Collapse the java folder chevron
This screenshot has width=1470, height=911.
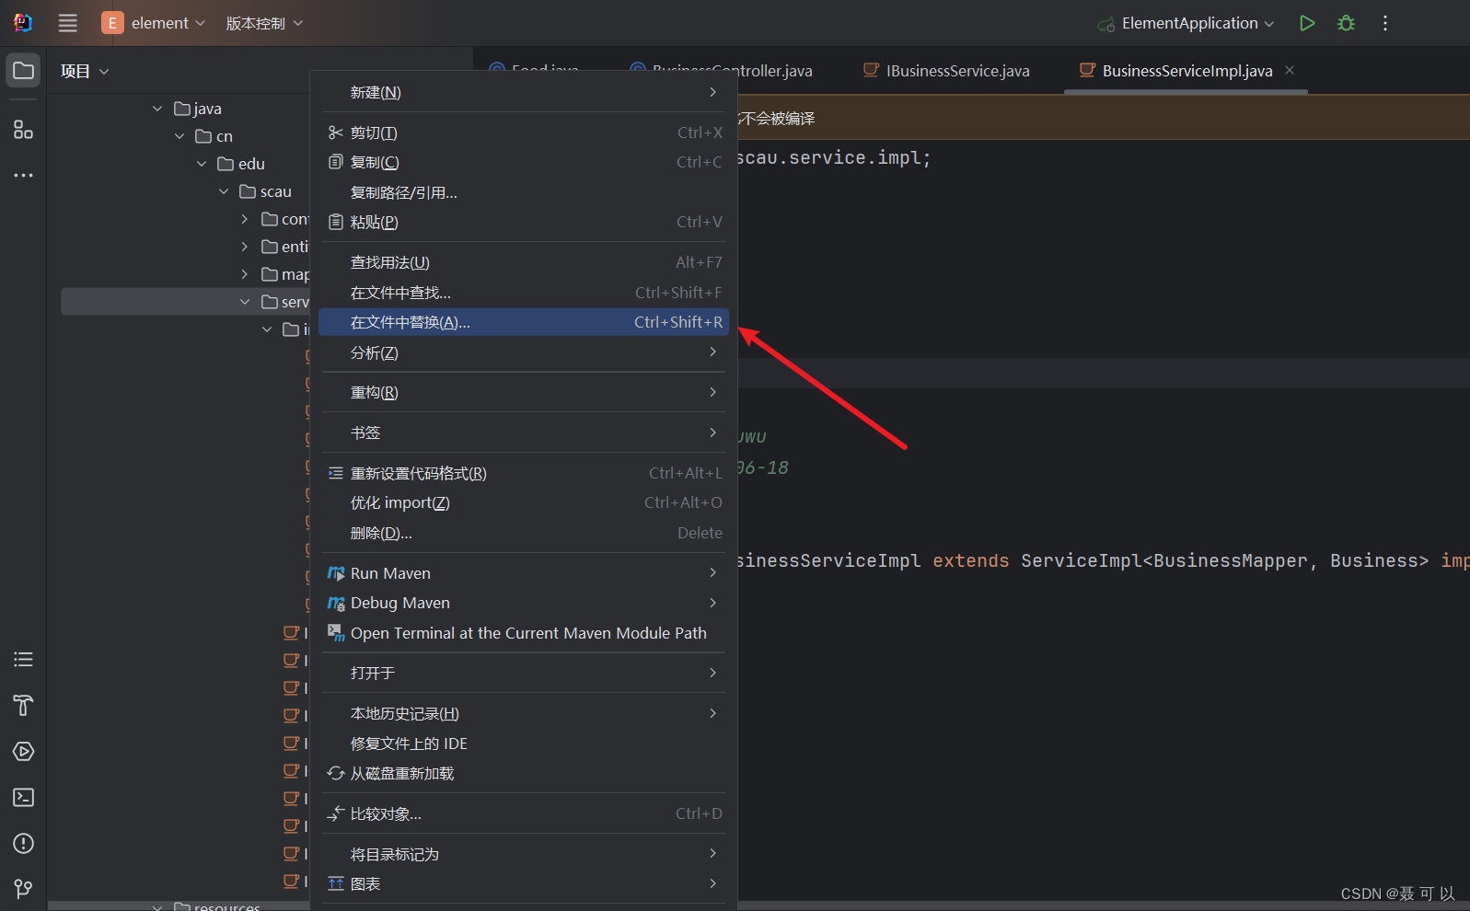pyautogui.click(x=157, y=109)
